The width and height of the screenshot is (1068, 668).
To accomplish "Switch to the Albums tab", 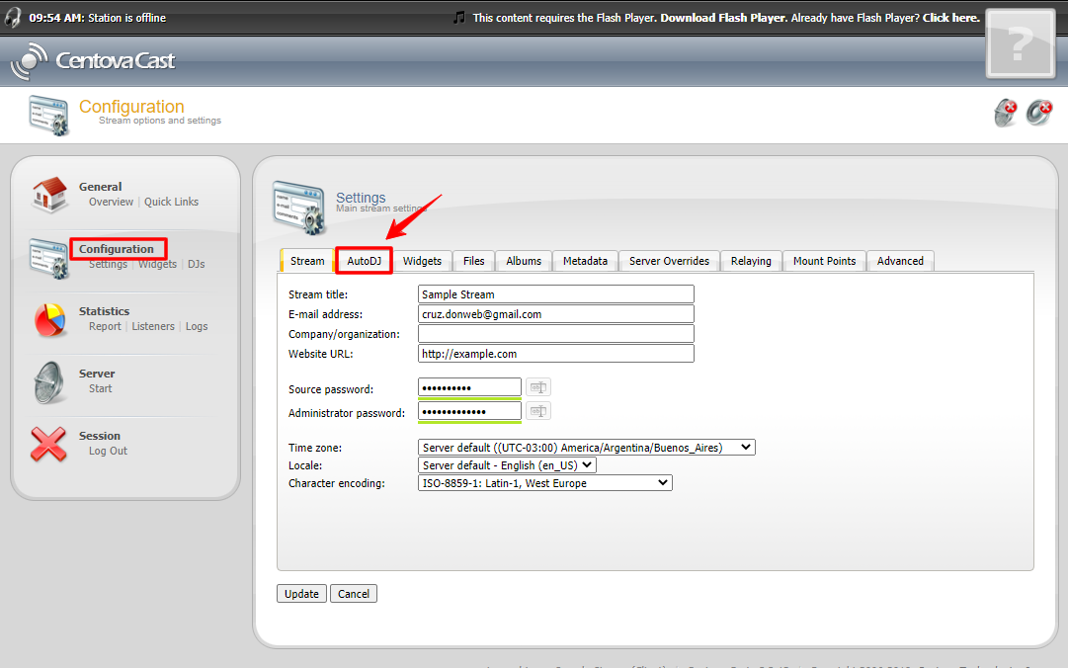I will (x=524, y=261).
